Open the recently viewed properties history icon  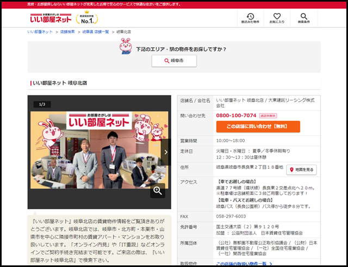250,18
